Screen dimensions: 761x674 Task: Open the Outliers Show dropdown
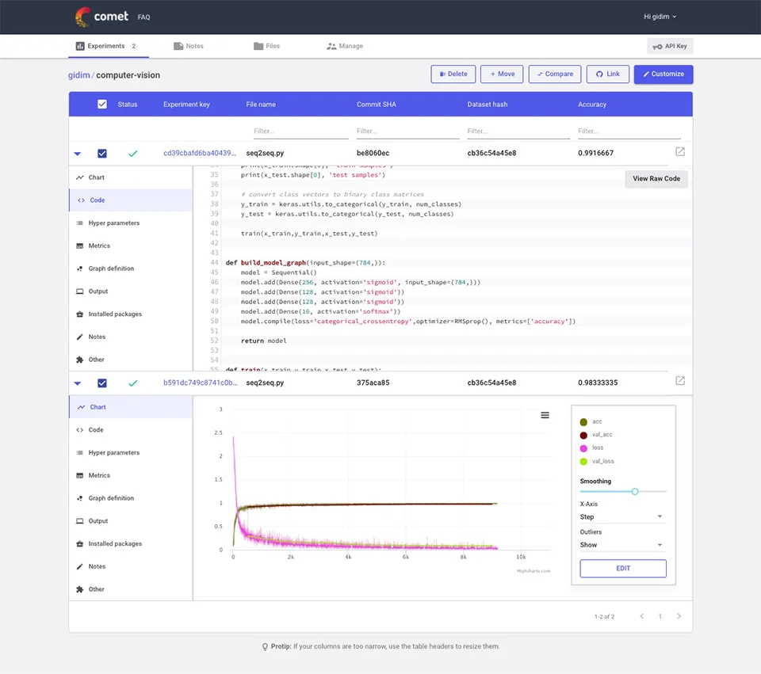click(x=623, y=544)
